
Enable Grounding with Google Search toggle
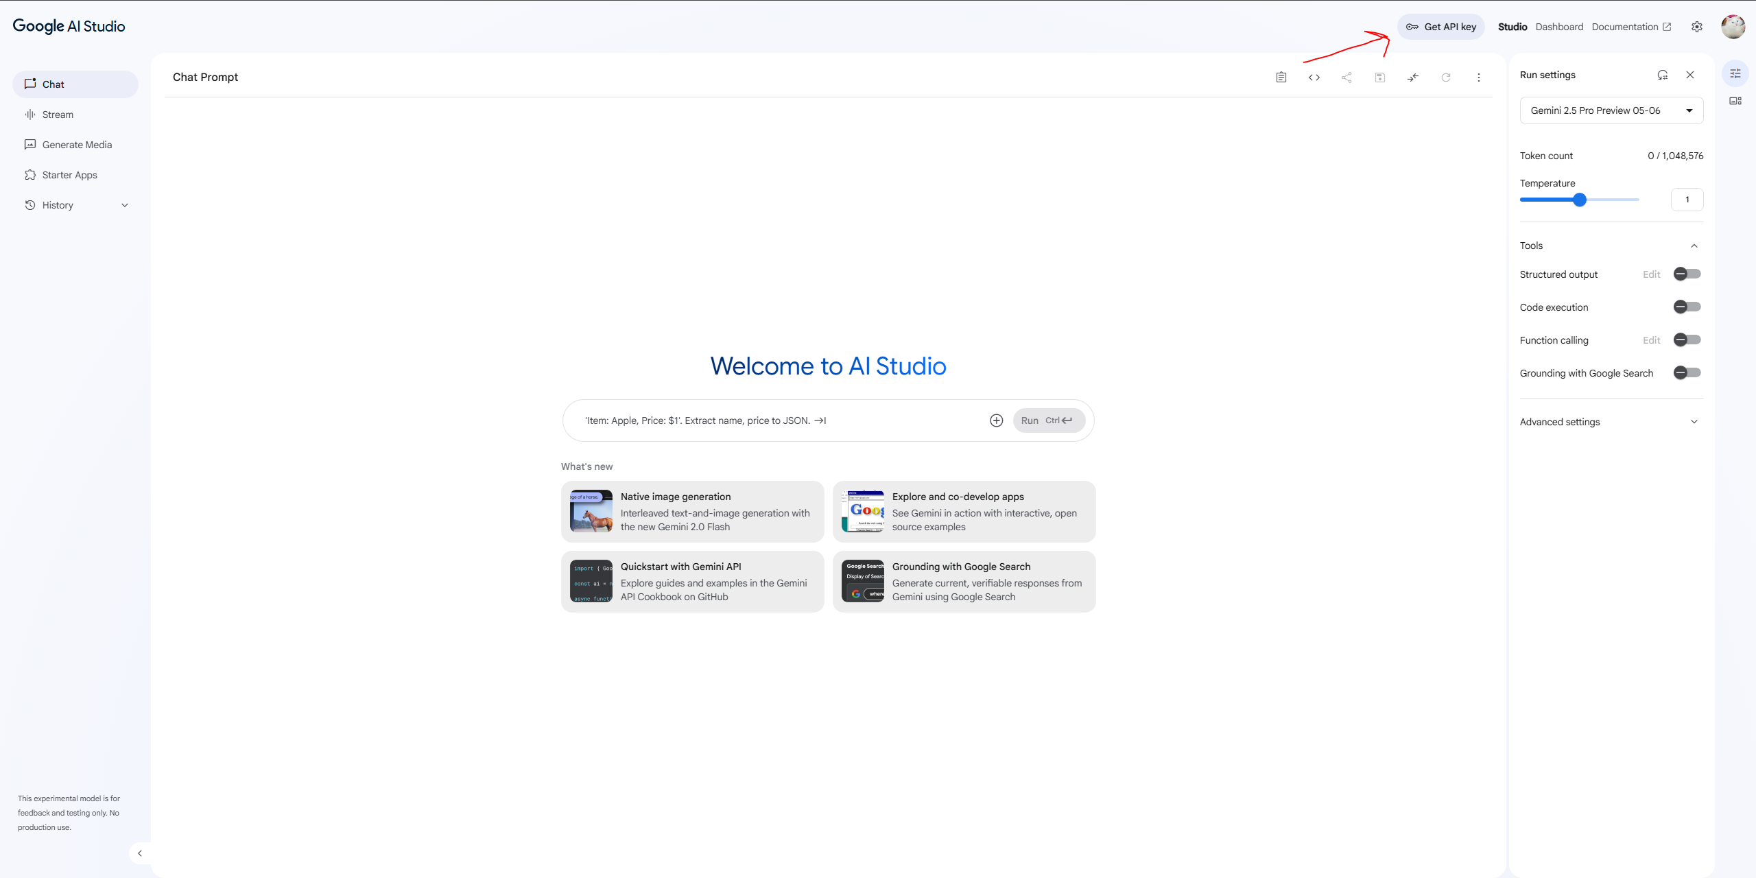[1687, 372]
